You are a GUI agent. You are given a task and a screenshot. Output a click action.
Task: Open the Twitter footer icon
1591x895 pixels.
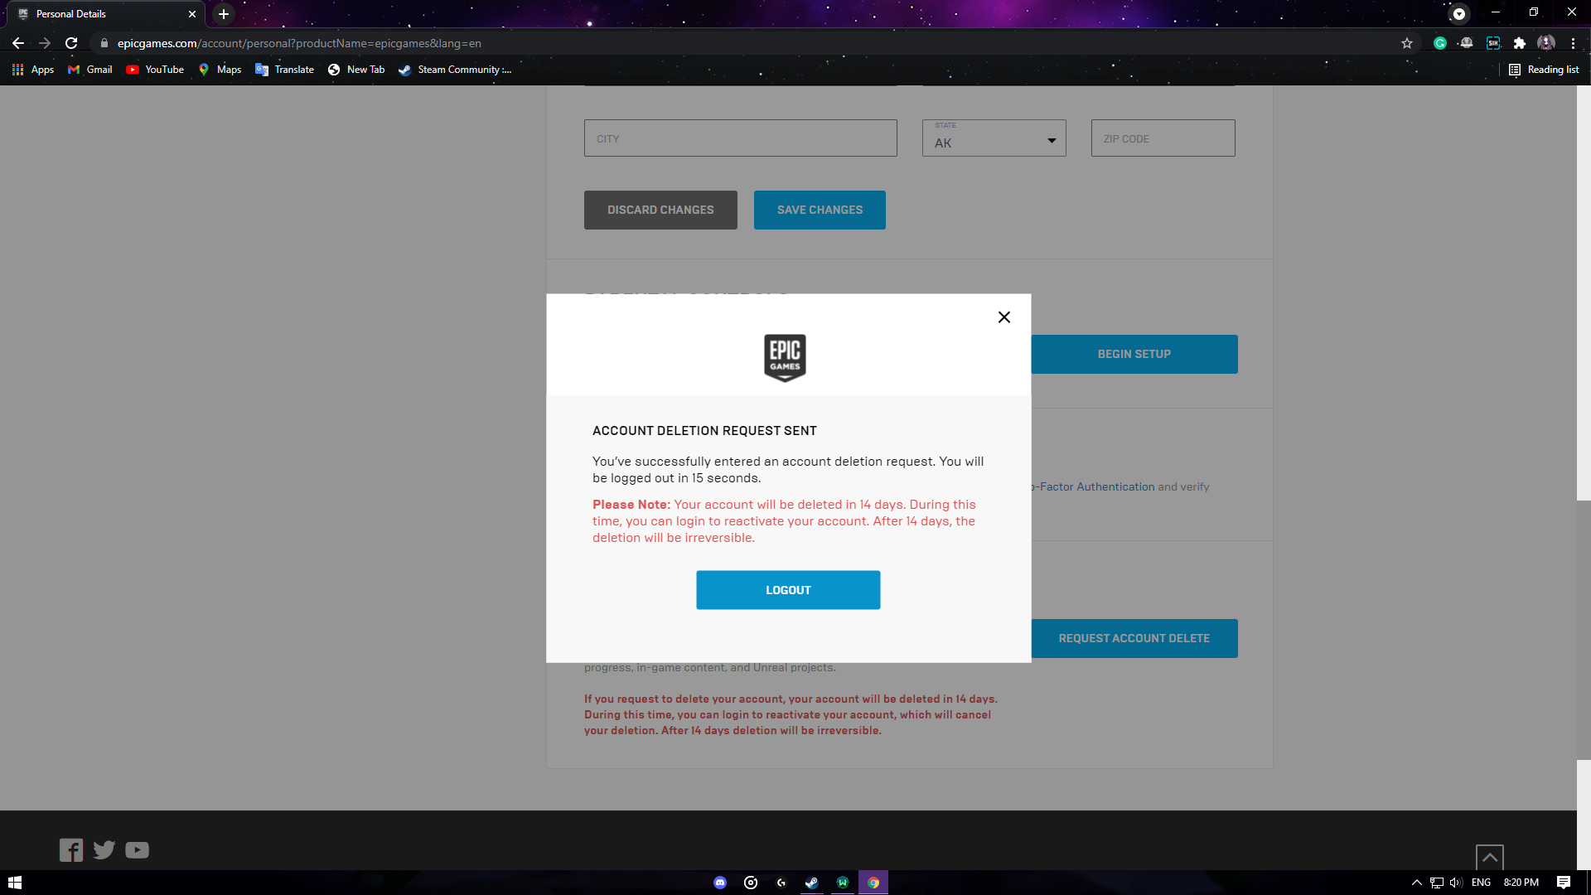pyautogui.click(x=104, y=849)
